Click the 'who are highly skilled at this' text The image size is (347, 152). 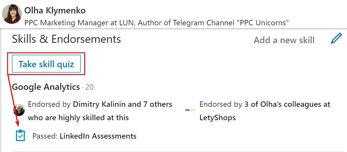pyautogui.click(x=78, y=118)
